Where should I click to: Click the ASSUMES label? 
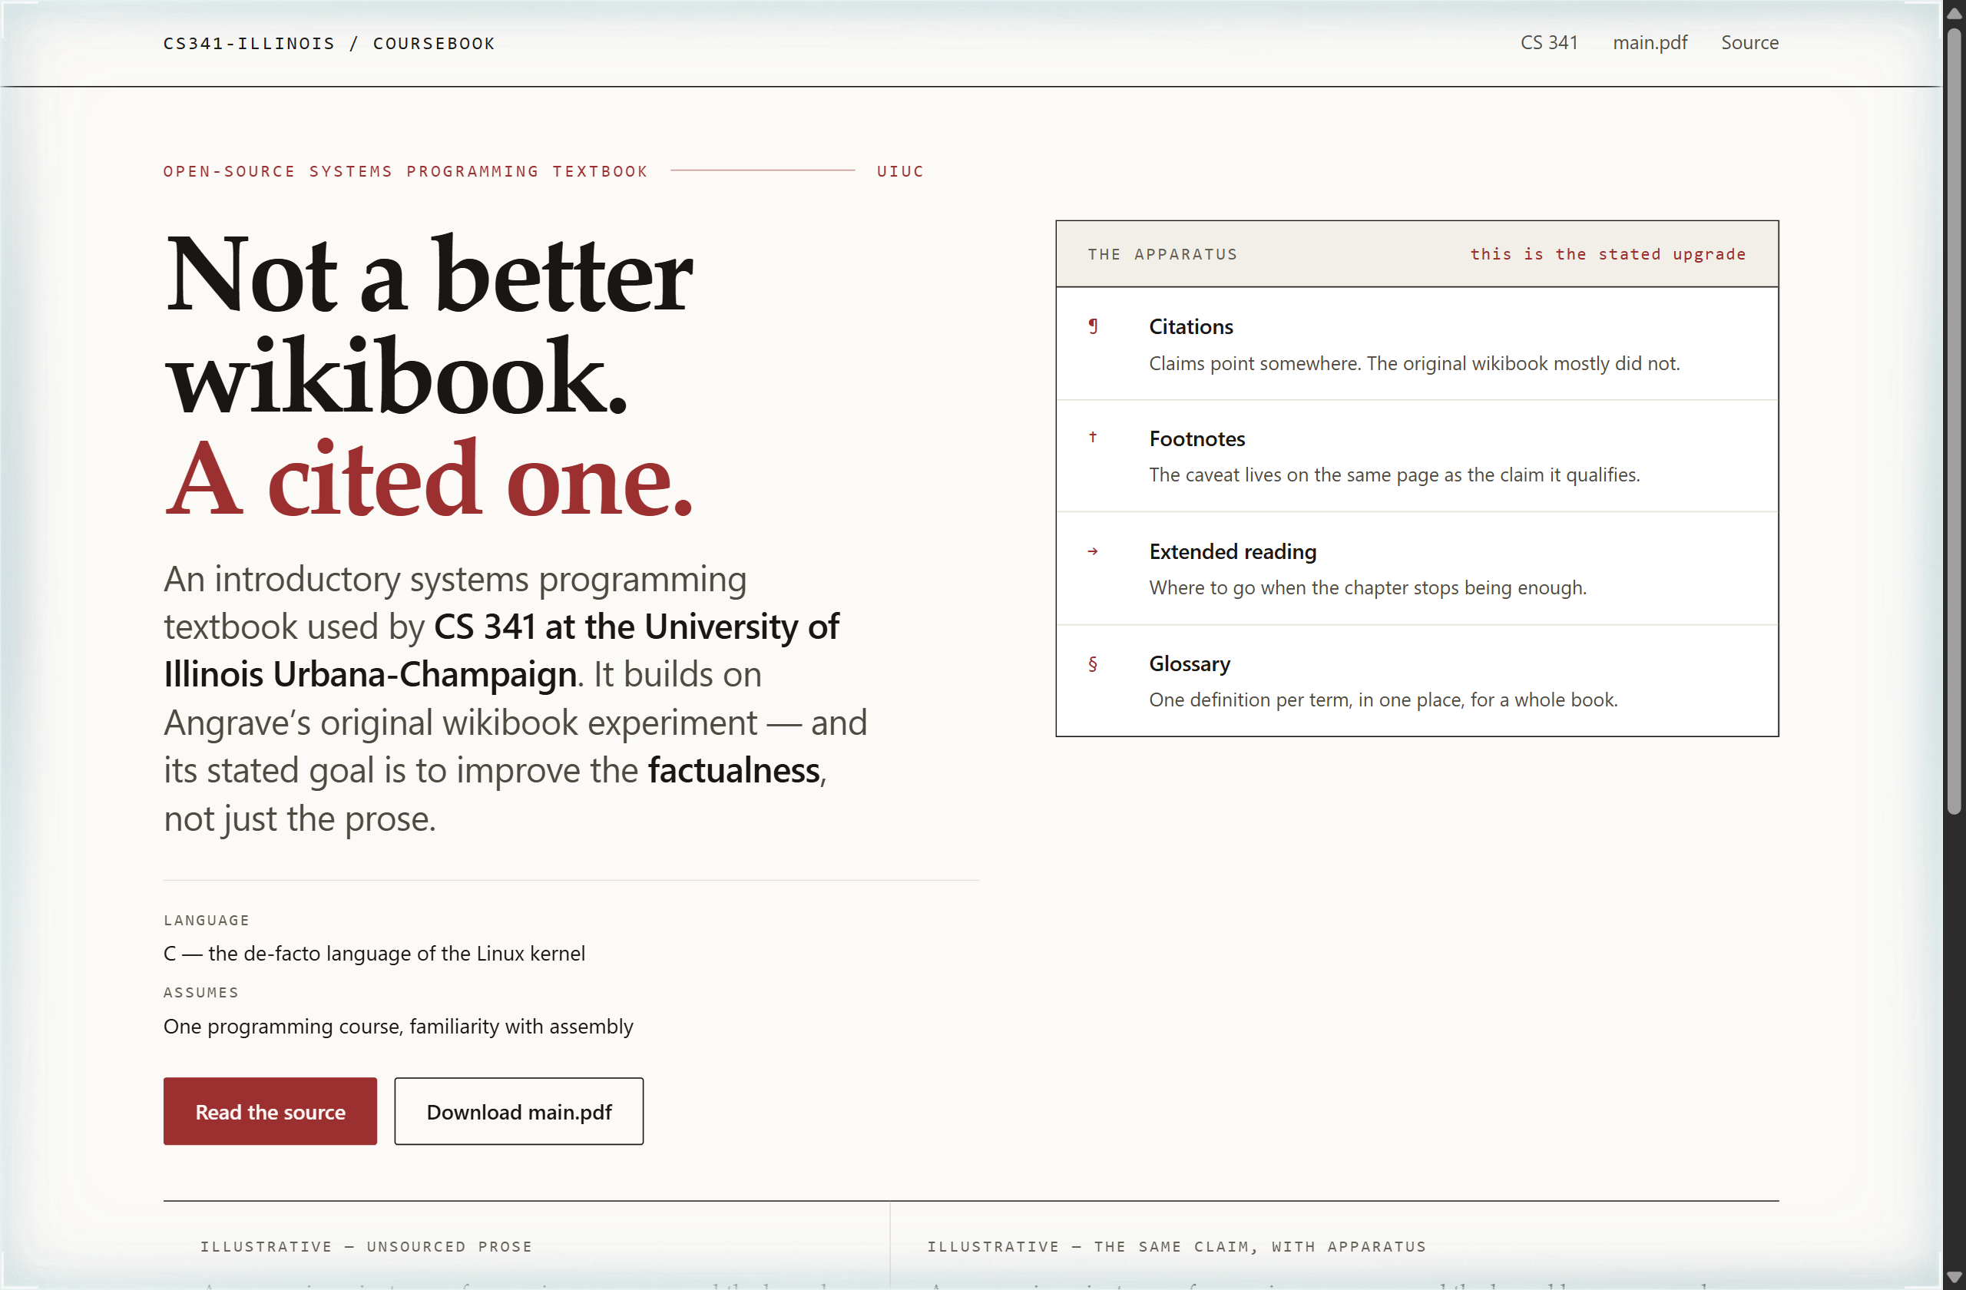click(200, 992)
